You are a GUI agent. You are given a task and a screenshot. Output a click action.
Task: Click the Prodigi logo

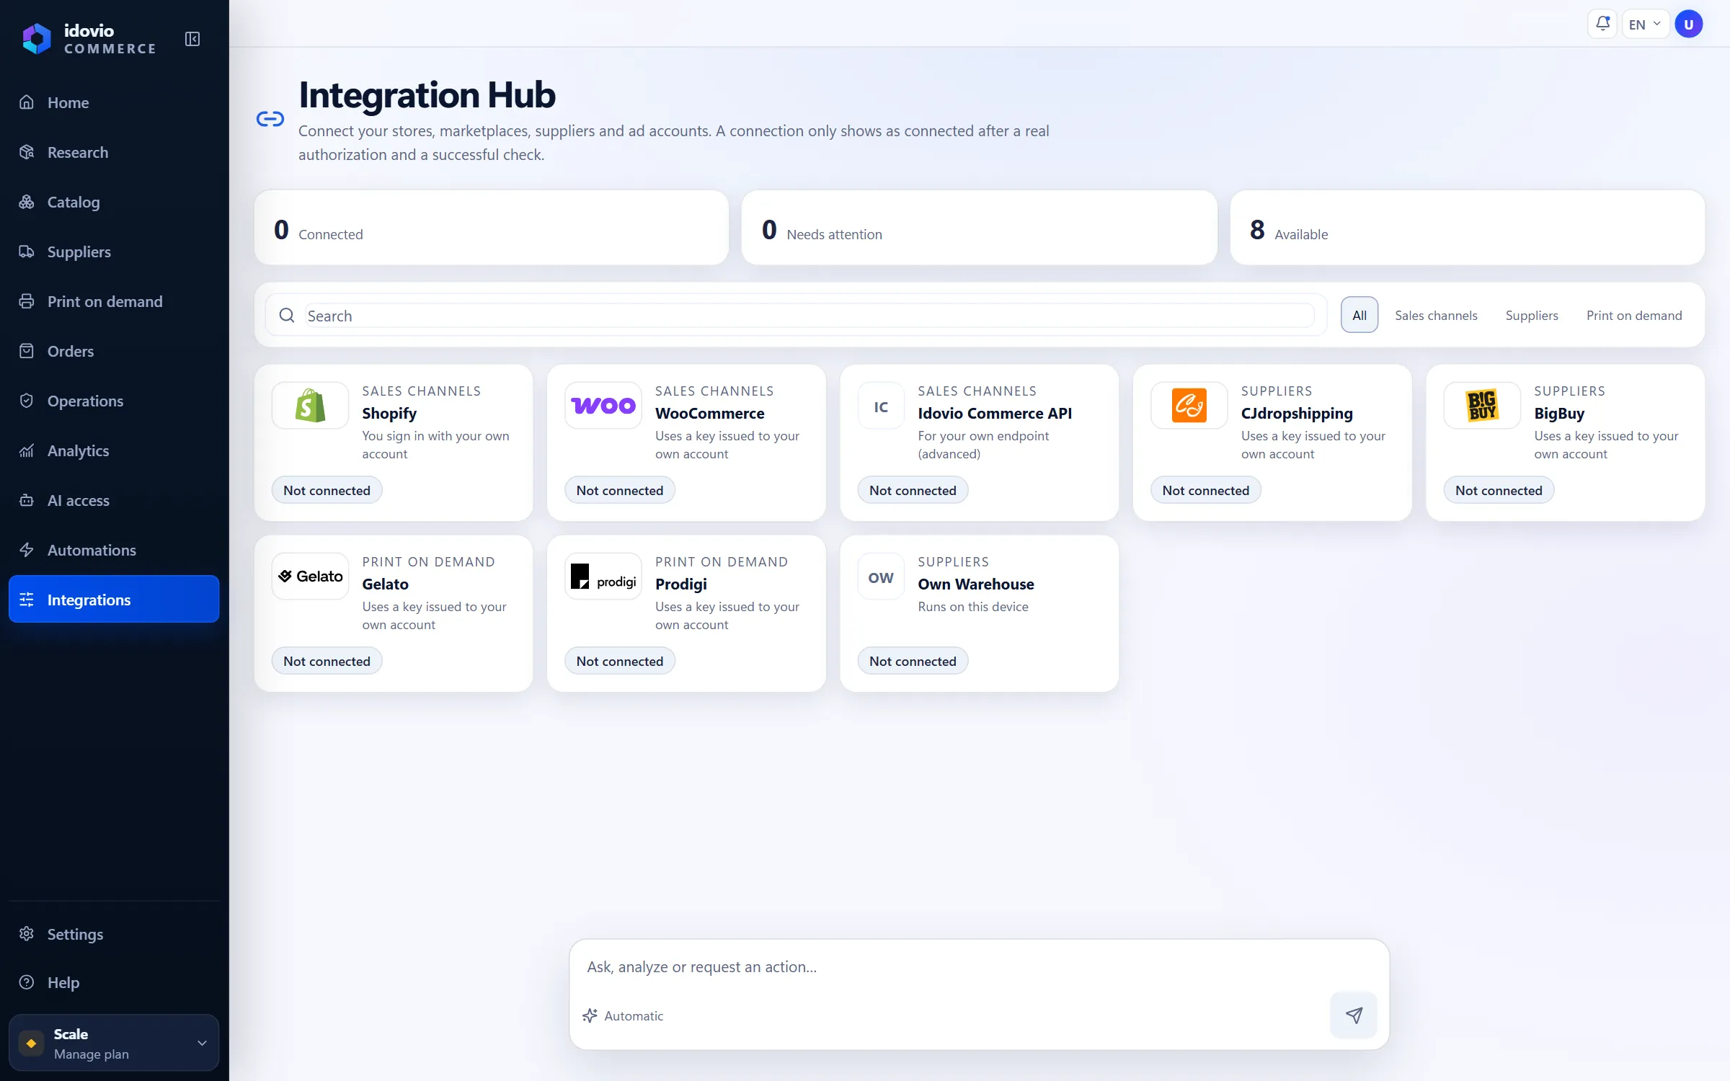pos(603,577)
